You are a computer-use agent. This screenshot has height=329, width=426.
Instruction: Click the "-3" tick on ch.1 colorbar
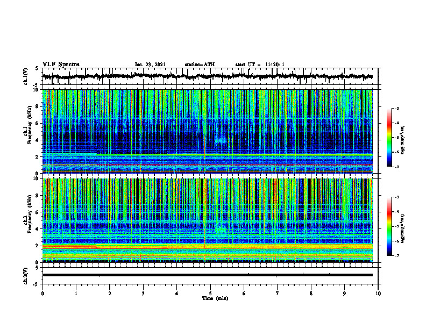[397, 109]
